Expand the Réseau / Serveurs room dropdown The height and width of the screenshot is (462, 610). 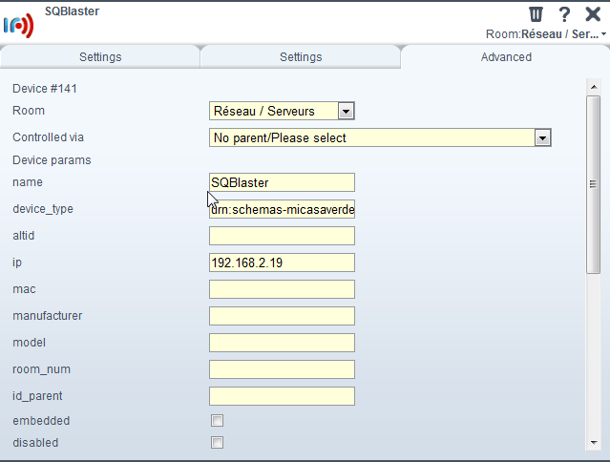pos(282,111)
